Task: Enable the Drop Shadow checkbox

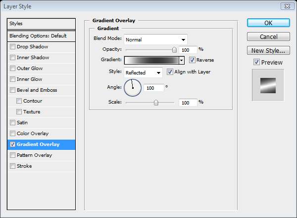Action: point(13,47)
